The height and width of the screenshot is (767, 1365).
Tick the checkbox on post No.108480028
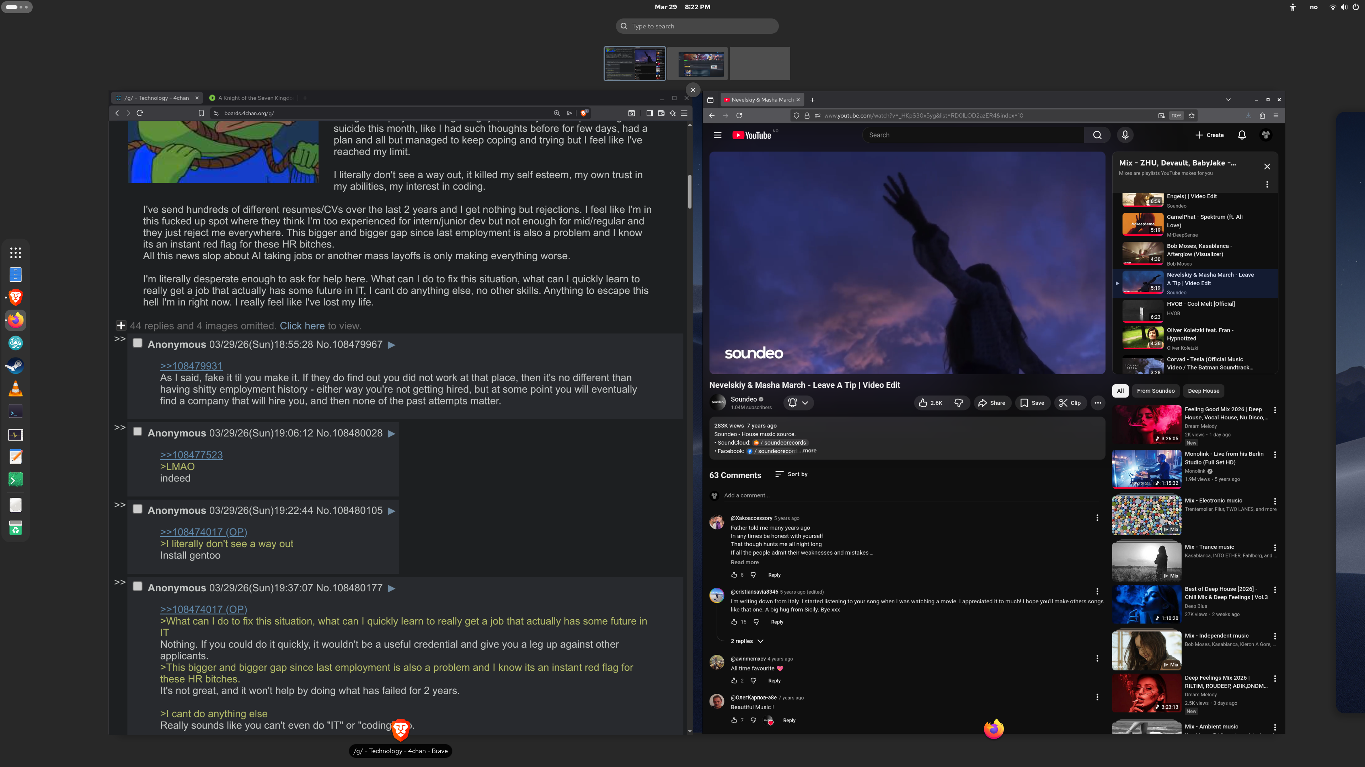(x=137, y=431)
